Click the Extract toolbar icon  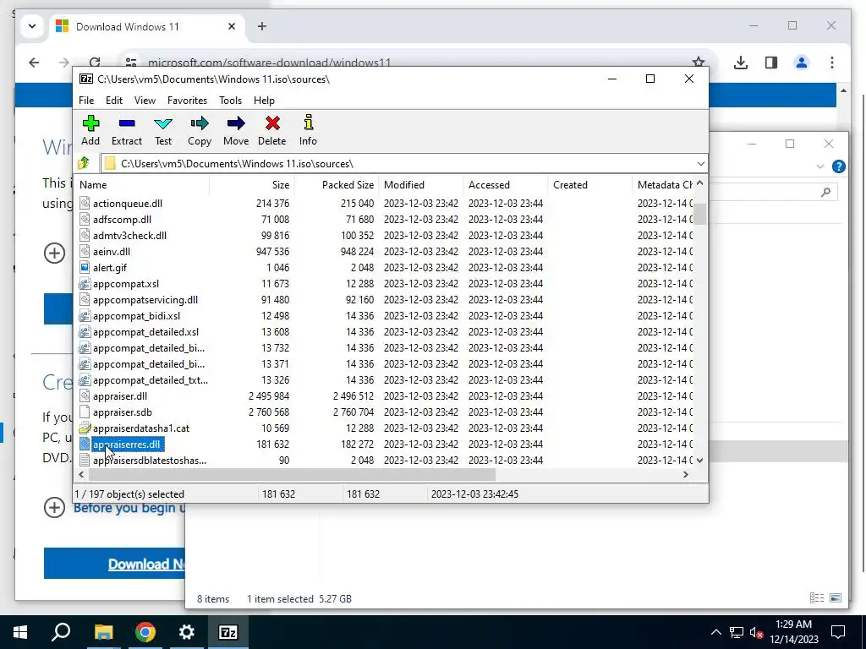(127, 130)
